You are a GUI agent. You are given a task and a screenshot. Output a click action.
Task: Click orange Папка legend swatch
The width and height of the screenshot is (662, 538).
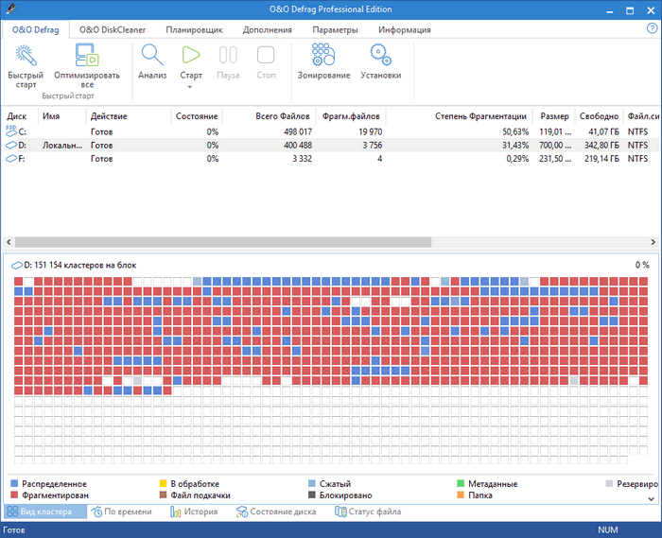point(461,495)
